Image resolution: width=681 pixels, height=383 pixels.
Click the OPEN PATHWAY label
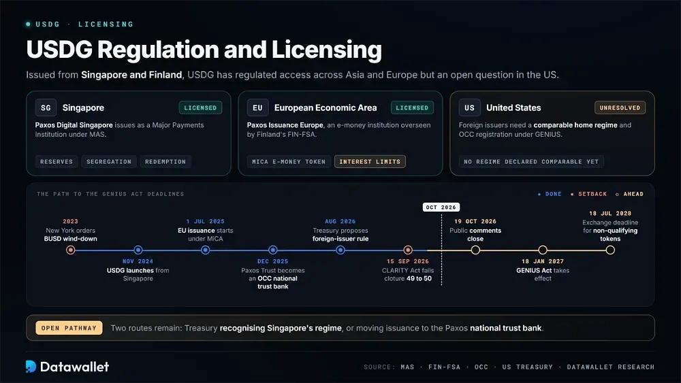[x=69, y=328]
